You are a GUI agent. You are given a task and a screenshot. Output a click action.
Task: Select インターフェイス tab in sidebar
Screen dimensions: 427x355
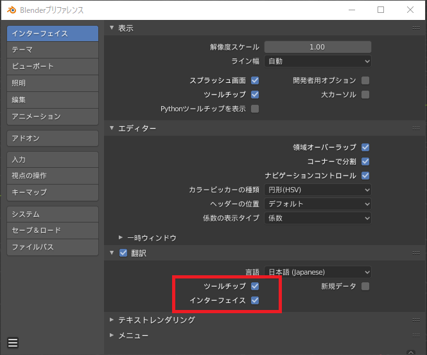click(53, 33)
